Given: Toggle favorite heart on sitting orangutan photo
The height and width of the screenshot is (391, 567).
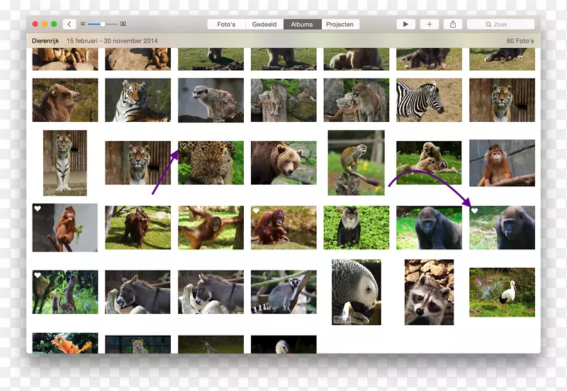Looking at the screenshot, I should [x=257, y=211].
